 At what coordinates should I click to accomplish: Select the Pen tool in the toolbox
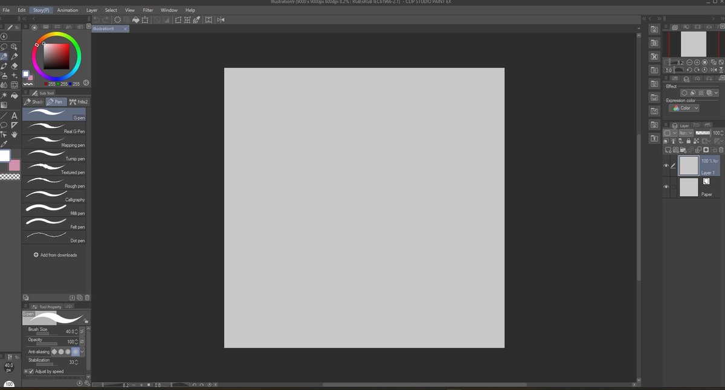click(4, 57)
